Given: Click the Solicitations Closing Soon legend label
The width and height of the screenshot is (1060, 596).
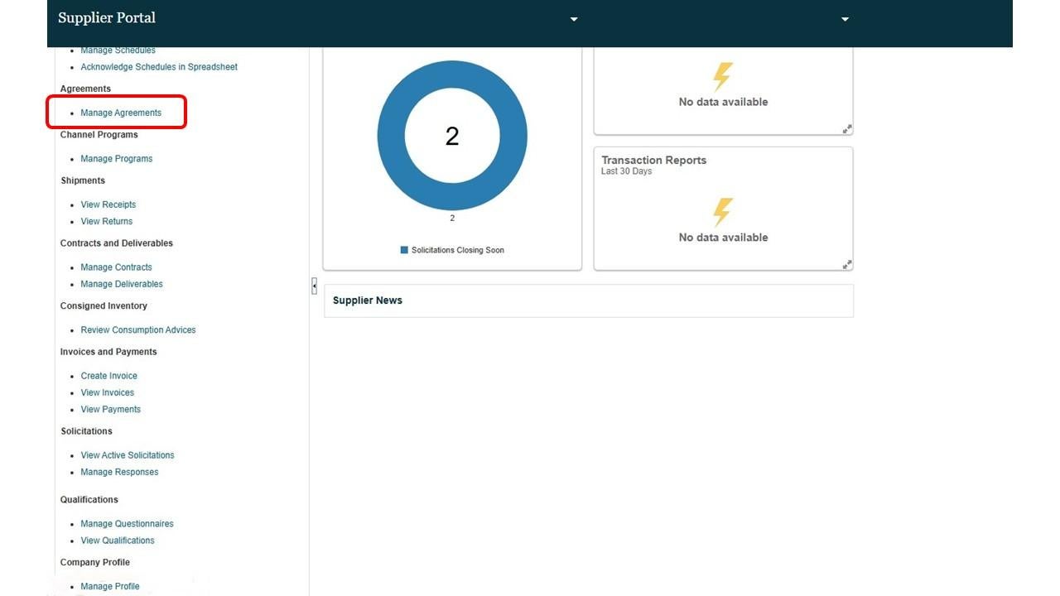Looking at the screenshot, I should point(458,250).
